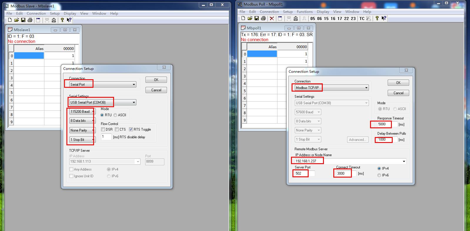The width and height of the screenshot is (470, 231).
Task: Open the TC test center tool
Action: click(362, 18)
